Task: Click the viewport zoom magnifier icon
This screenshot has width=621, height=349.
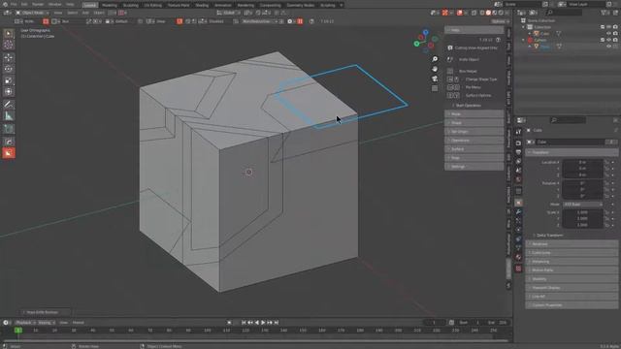Action: coord(435,59)
